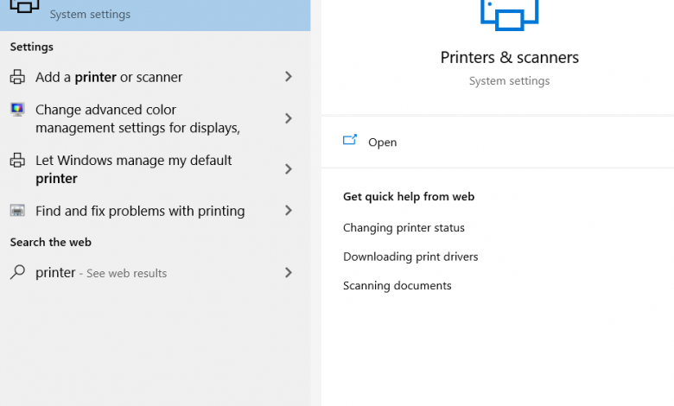Image resolution: width=674 pixels, height=406 pixels.
Task: Select Find and fix problems with printing
Action: (140, 211)
